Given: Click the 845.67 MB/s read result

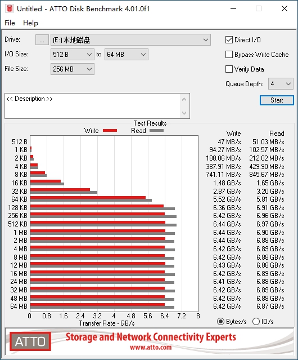Looking at the screenshot, I should (x=267, y=175).
